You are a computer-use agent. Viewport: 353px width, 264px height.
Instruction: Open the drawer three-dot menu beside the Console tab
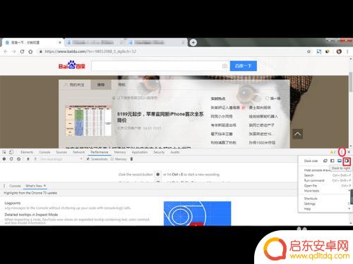click(4, 186)
